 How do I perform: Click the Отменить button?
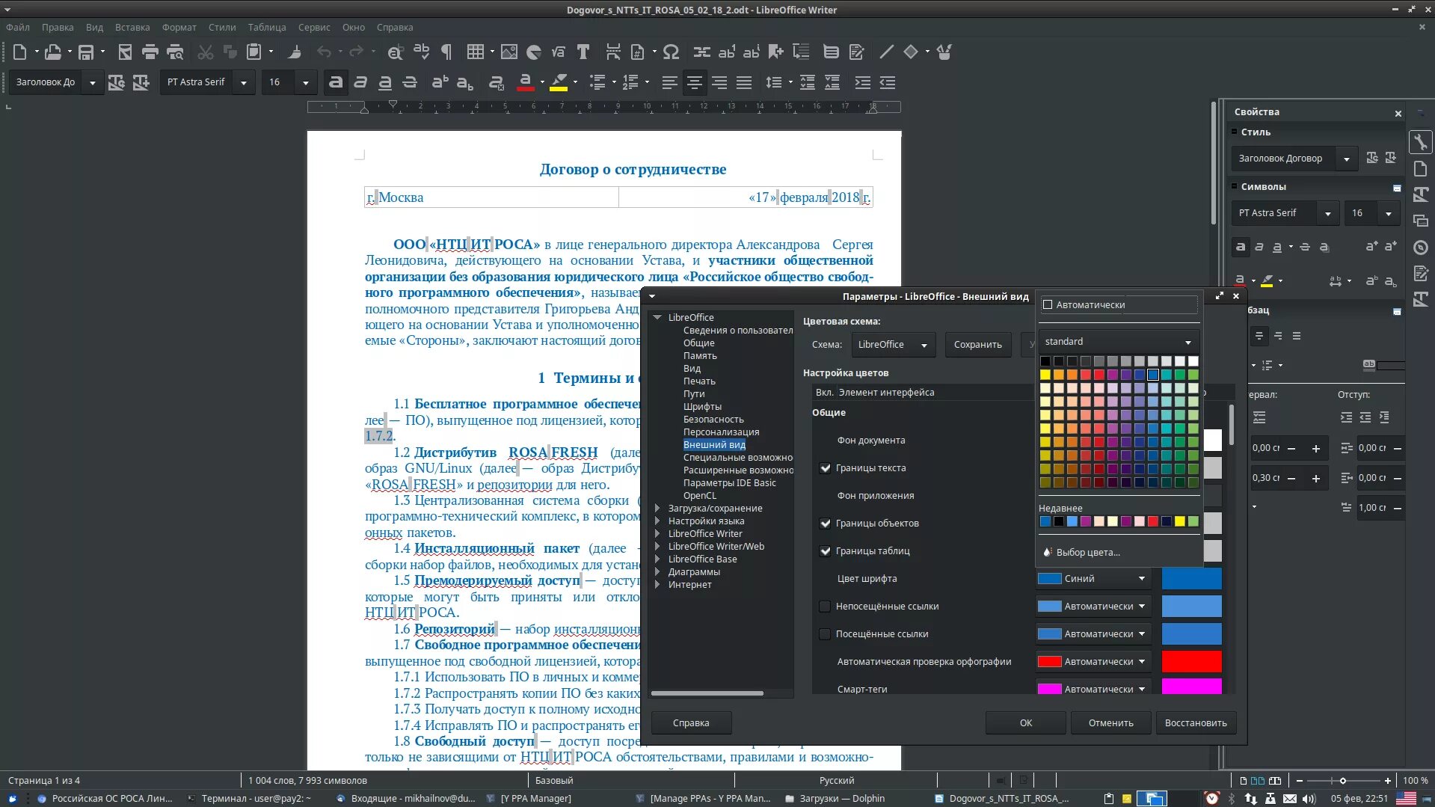tap(1111, 723)
